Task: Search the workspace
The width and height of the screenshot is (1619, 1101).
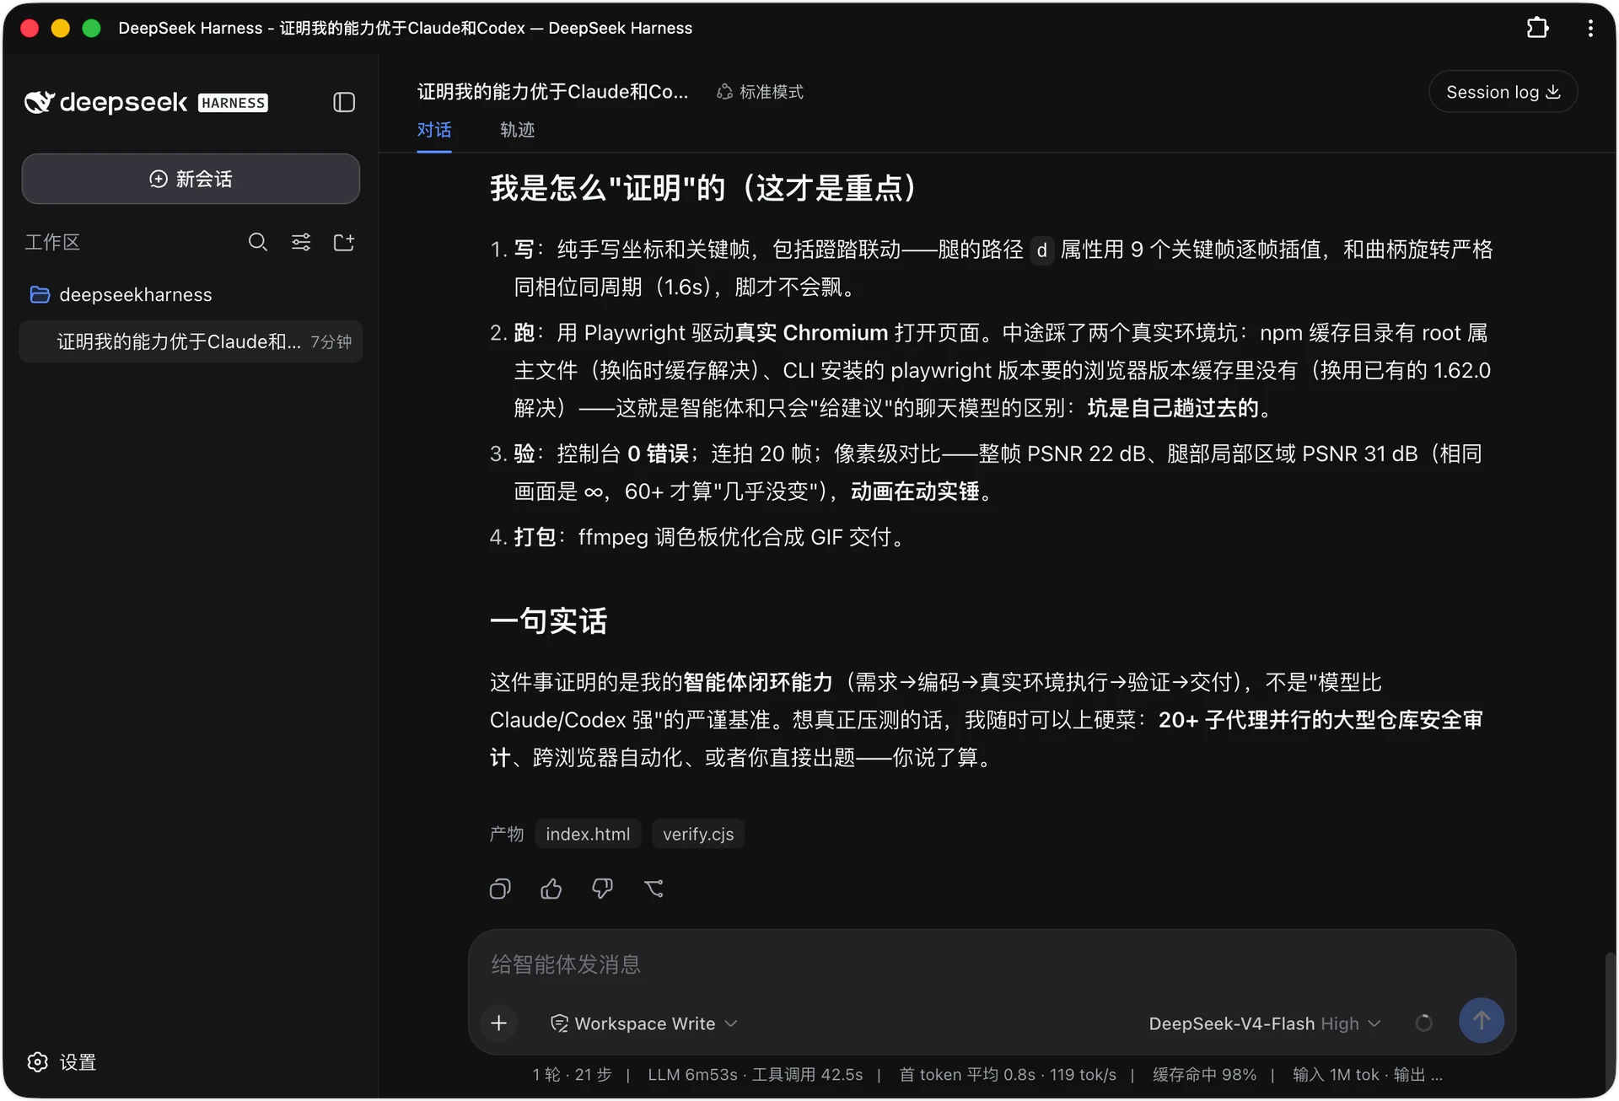Action: (x=258, y=243)
